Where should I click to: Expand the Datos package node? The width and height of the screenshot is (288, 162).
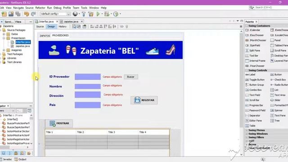click(x=4, y=34)
